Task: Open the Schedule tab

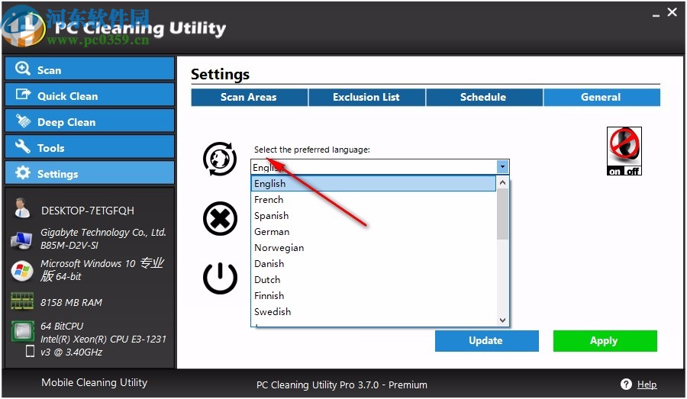Action: pos(484,97)
